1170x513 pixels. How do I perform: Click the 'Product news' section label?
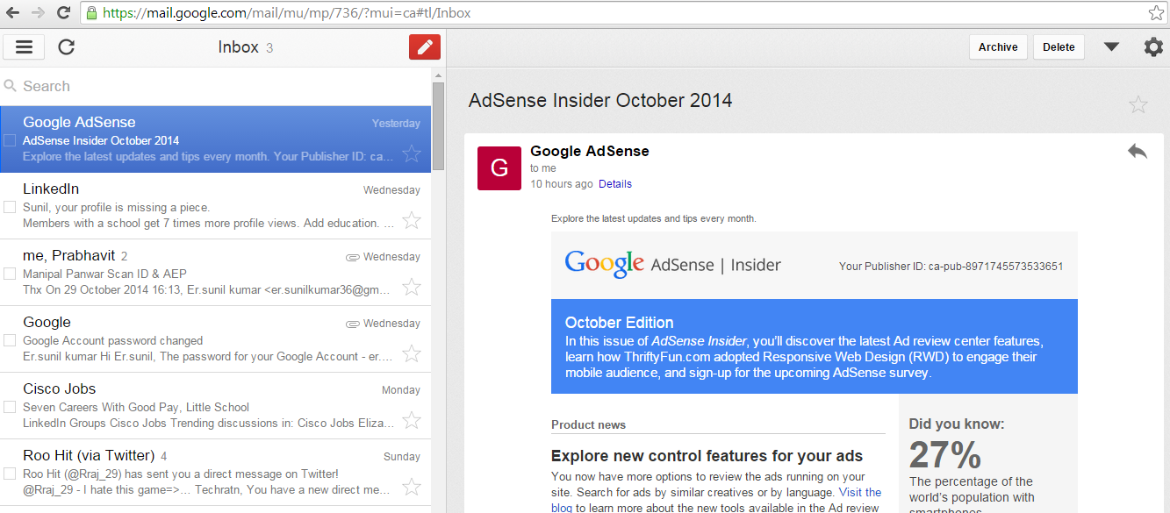click(589, 425)
